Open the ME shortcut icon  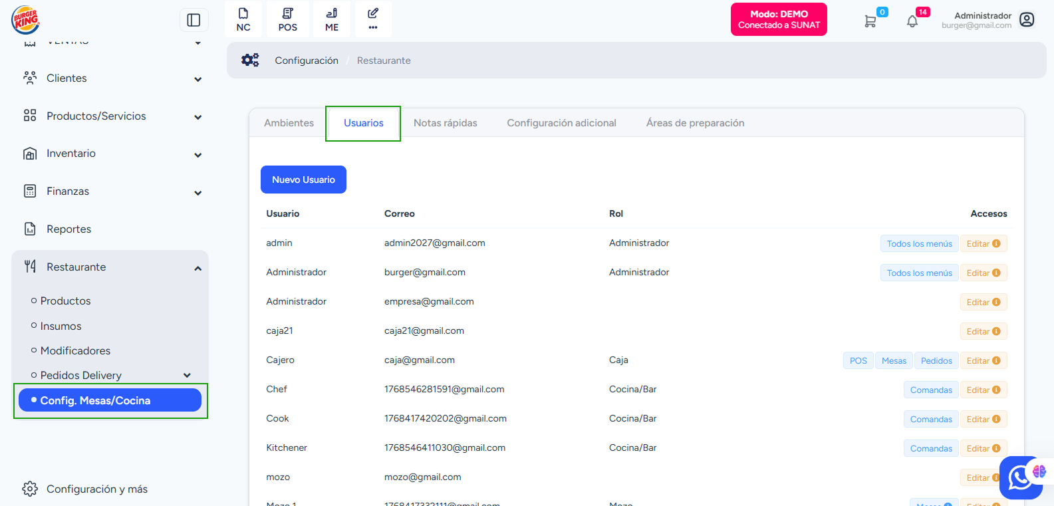332,19
